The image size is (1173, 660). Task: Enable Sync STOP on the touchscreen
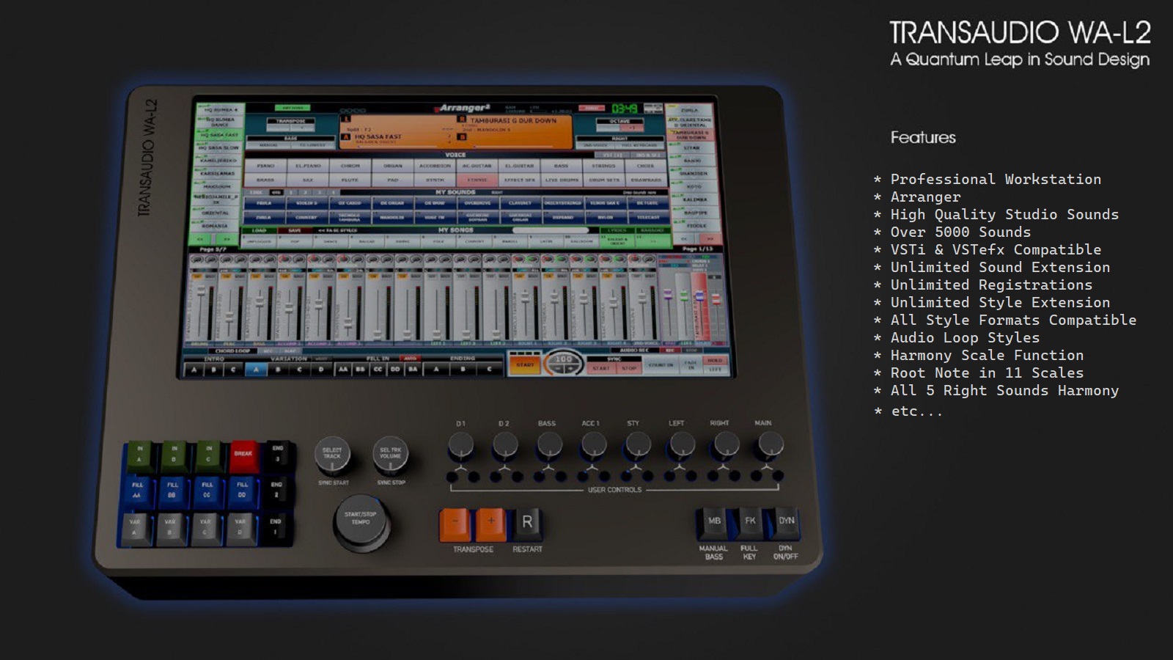coord(629,368)
